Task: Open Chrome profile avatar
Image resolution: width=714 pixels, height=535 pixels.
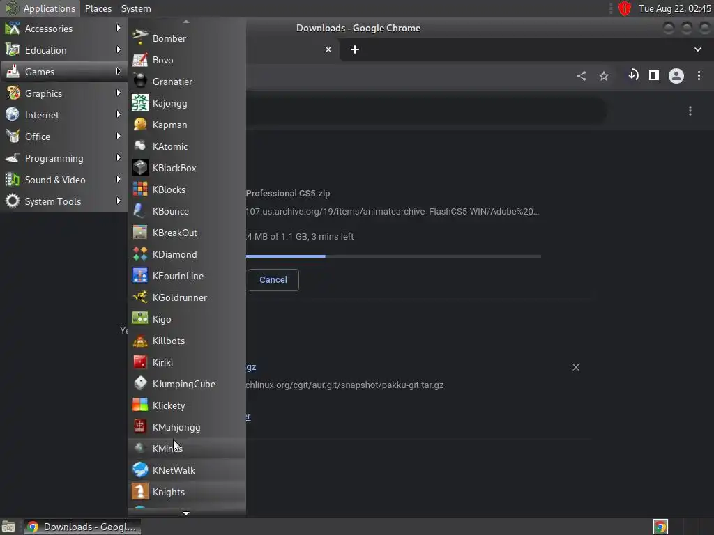Action: (x=676, y=75)
